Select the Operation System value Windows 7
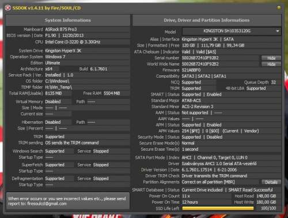The width and height of the screenshot is (288, 218). [x=55, y=57]
